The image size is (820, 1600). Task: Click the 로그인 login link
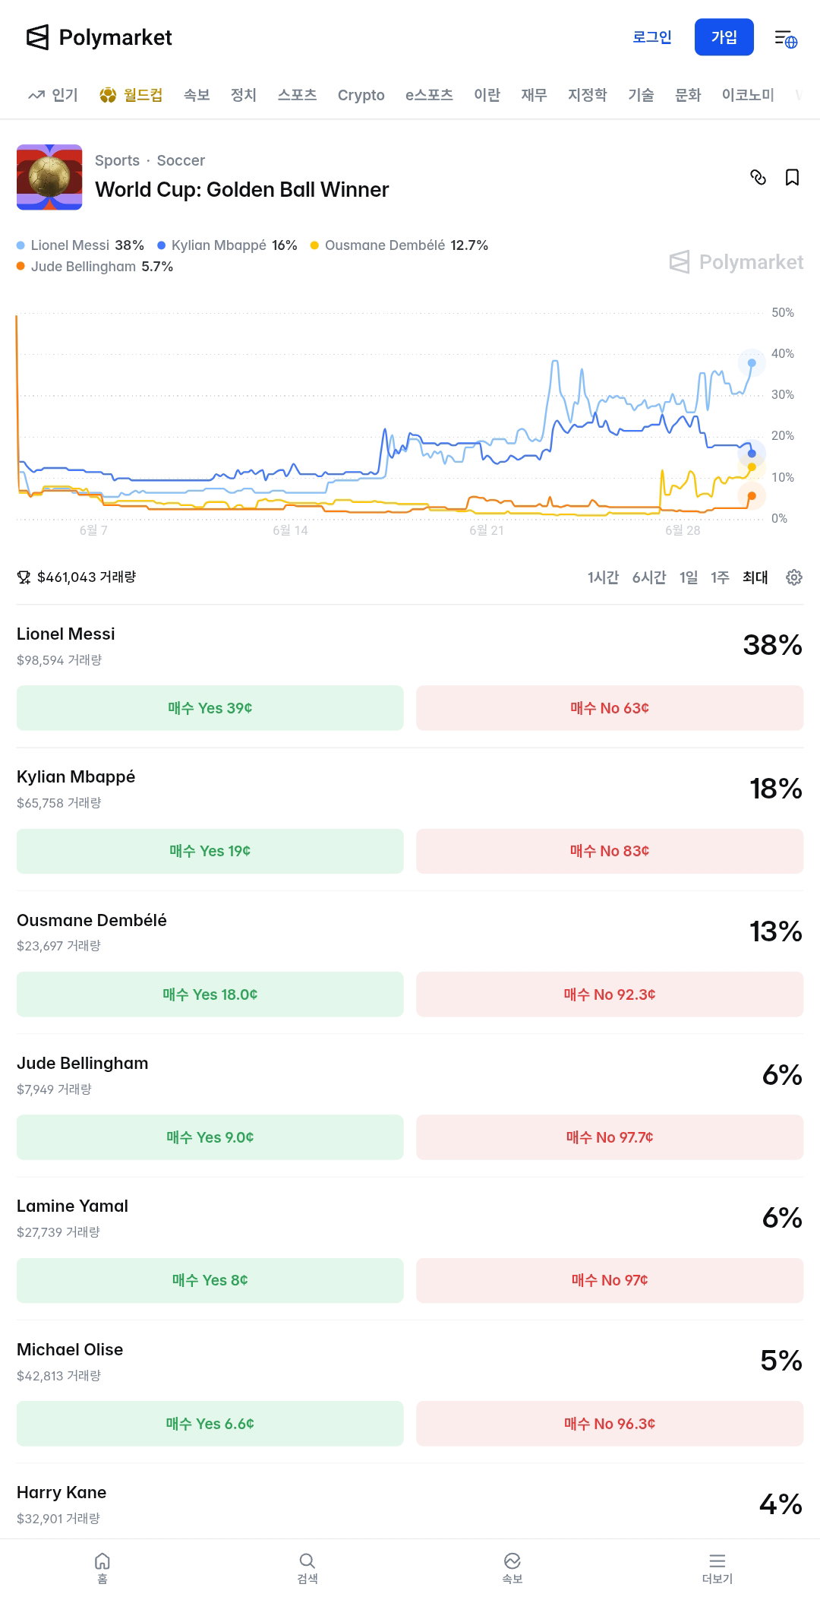652,37
